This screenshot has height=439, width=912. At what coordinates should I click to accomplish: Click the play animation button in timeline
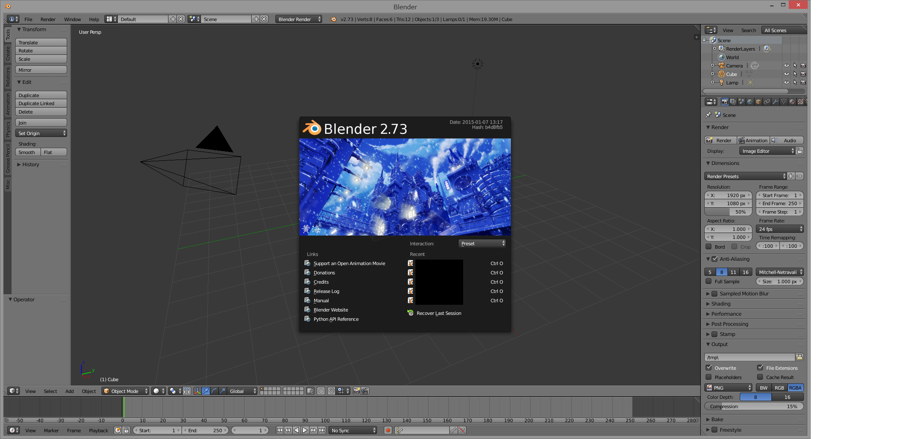pyautogui.click(x=305, y=430)
